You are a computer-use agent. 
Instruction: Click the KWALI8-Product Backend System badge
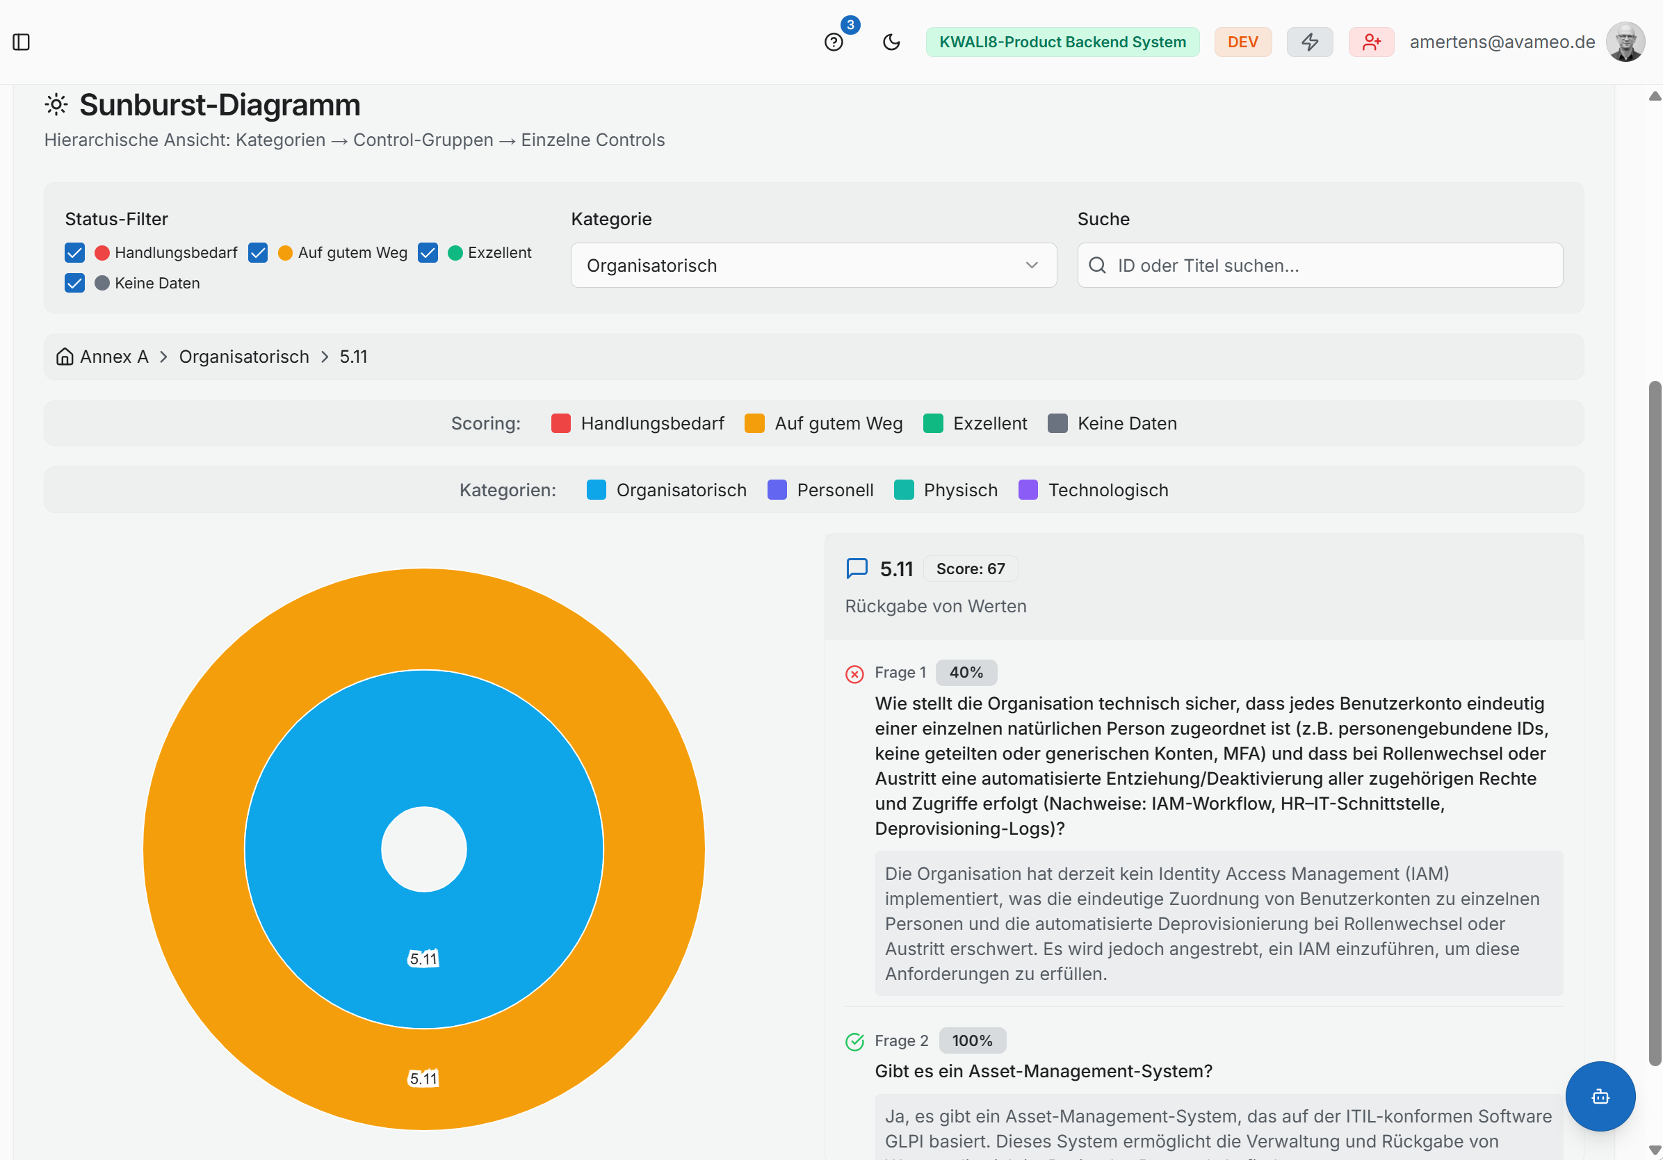coord(1062,42)
